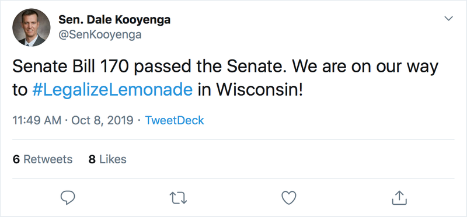467x217 pixels.
Task: Click the phrase 'We are on our way'
Action: click(365, 68)
